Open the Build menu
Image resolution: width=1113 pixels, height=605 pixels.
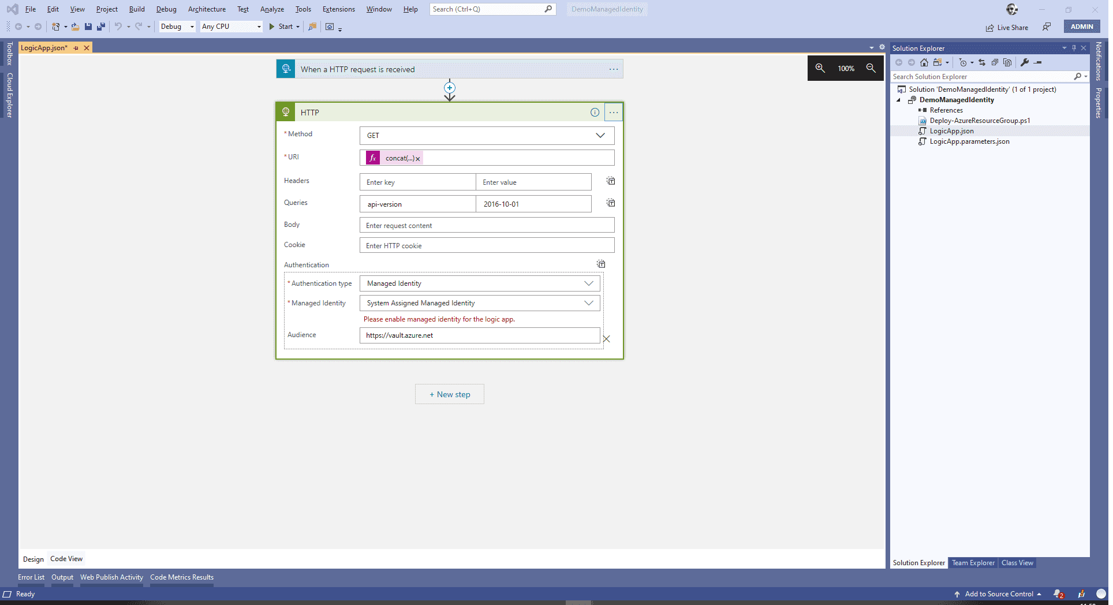(x=137, y=9)
